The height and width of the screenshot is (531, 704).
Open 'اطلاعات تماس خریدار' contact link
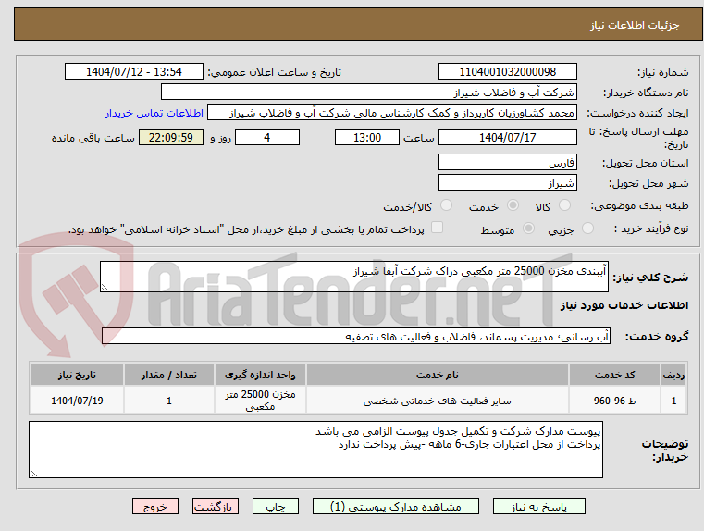pyautogui.click(x=154, y=113)
